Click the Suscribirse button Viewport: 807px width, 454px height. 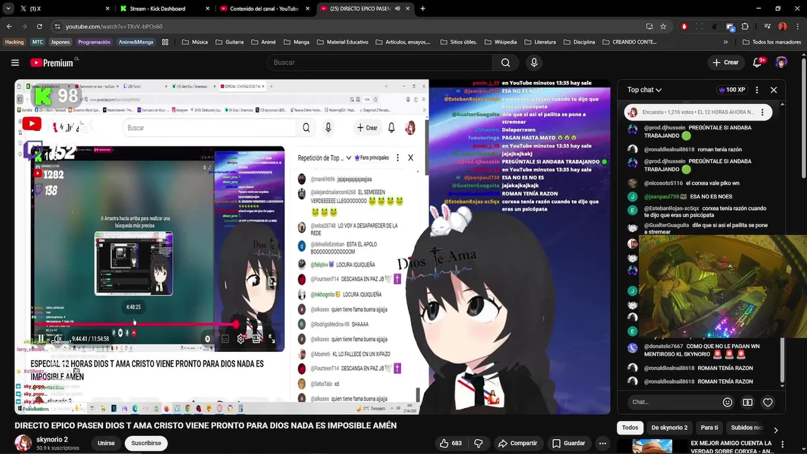[146, 443]
